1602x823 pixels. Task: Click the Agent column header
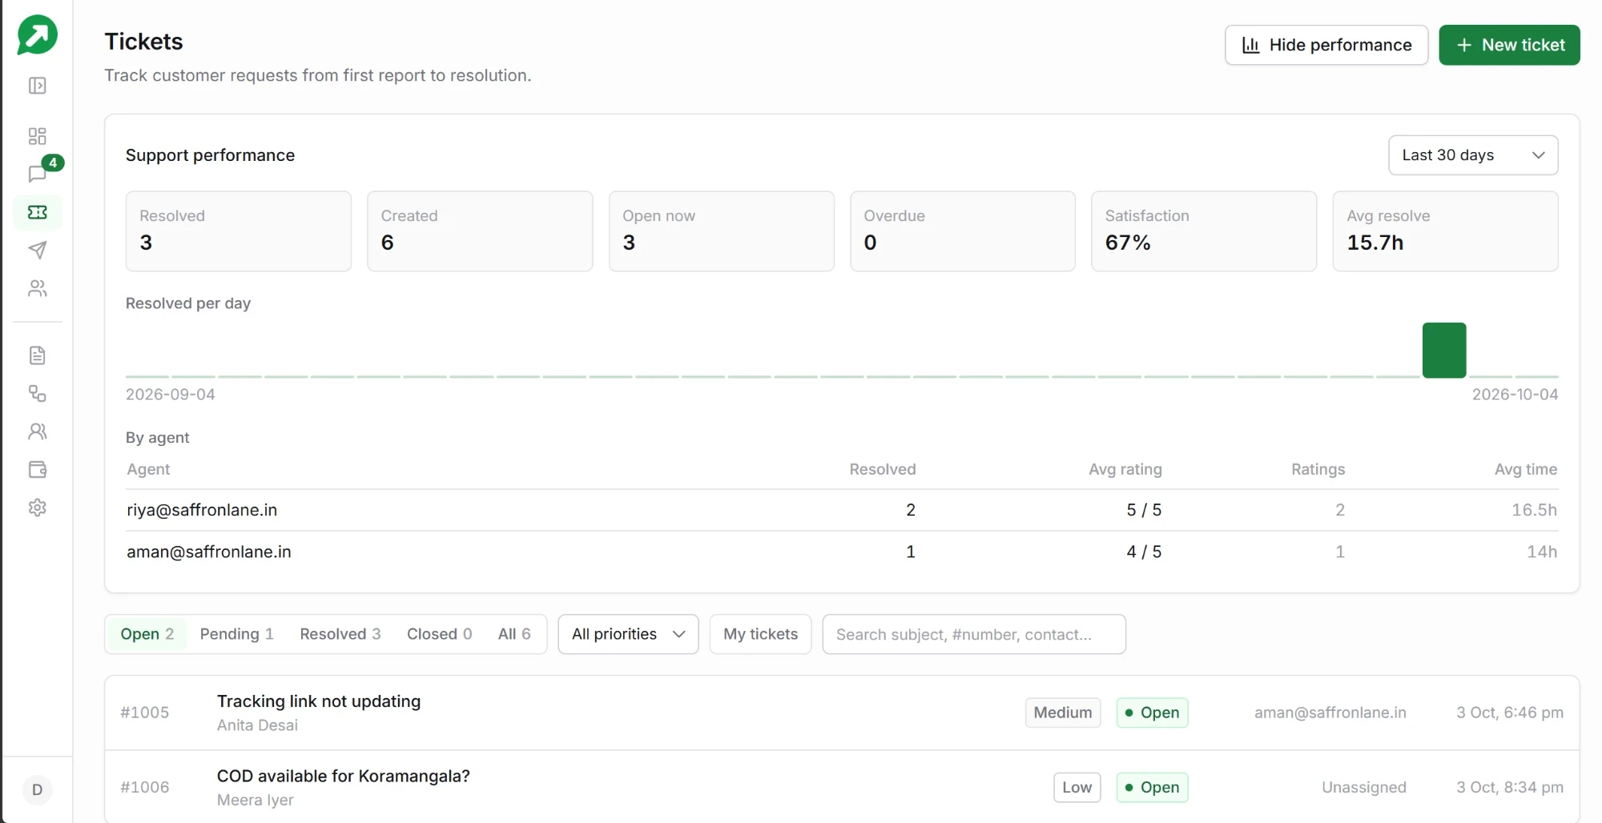148,469
